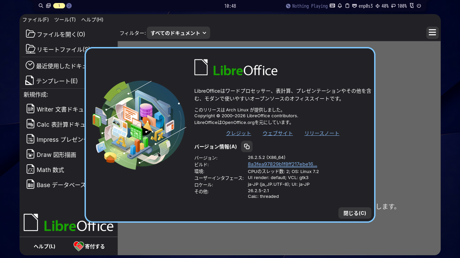Click the Remote Files folder icon

30,49
